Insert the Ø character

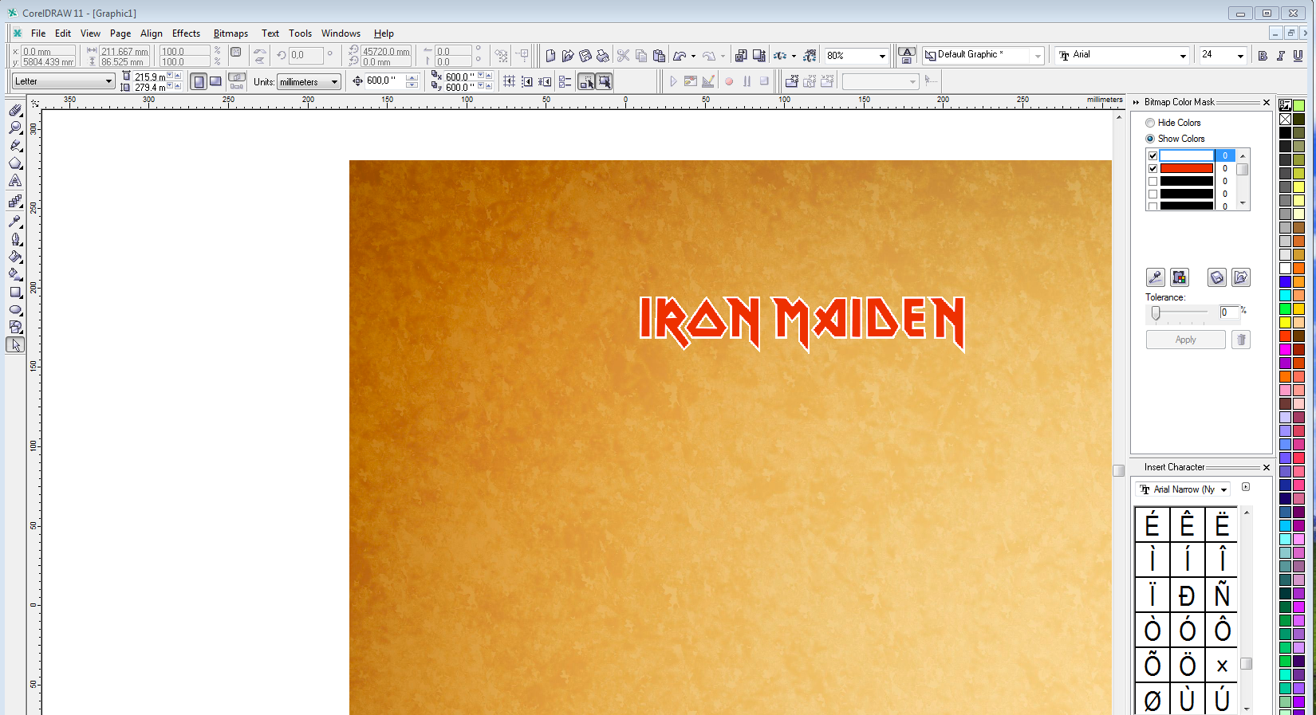tap(1152, 700)
